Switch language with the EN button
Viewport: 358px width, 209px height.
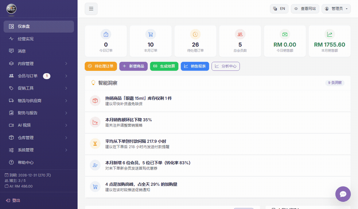(279, 9)
